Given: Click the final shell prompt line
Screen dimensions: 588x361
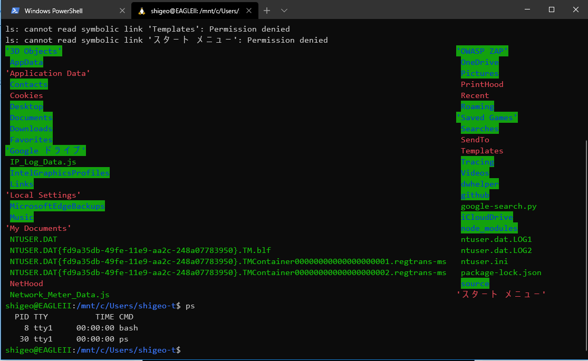Looking at the screenshot, I should point(93,350).
